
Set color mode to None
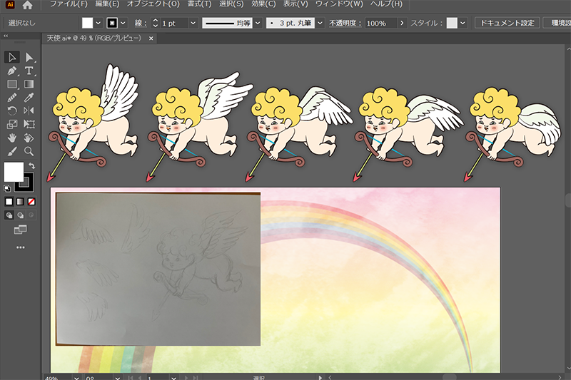click(30, 202)
